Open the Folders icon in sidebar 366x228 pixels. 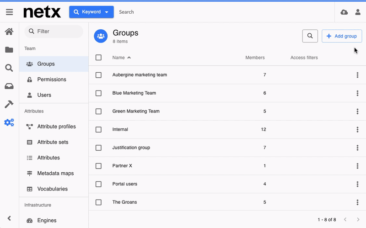pyautogui.click(x=9, y=50)
